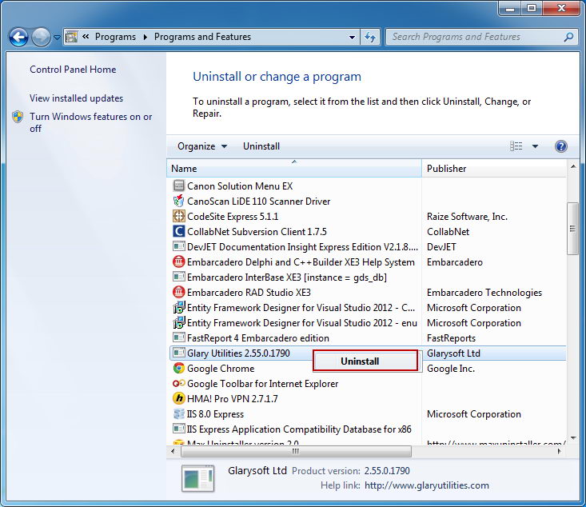The width and height of the screenshot is (586, 507).
Task: Open address bar history dropdown arrow
Action: click(x=352, y=37)
